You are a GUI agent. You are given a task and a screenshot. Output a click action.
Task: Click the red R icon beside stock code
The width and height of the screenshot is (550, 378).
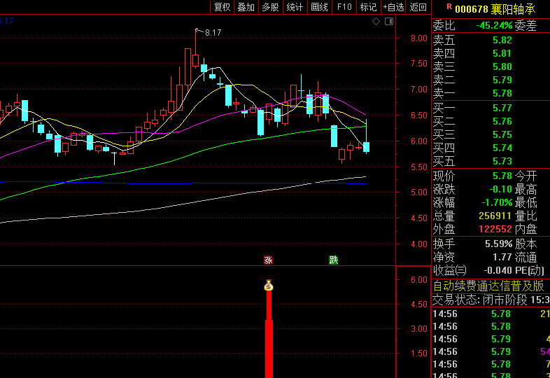(x=449, y=6)
